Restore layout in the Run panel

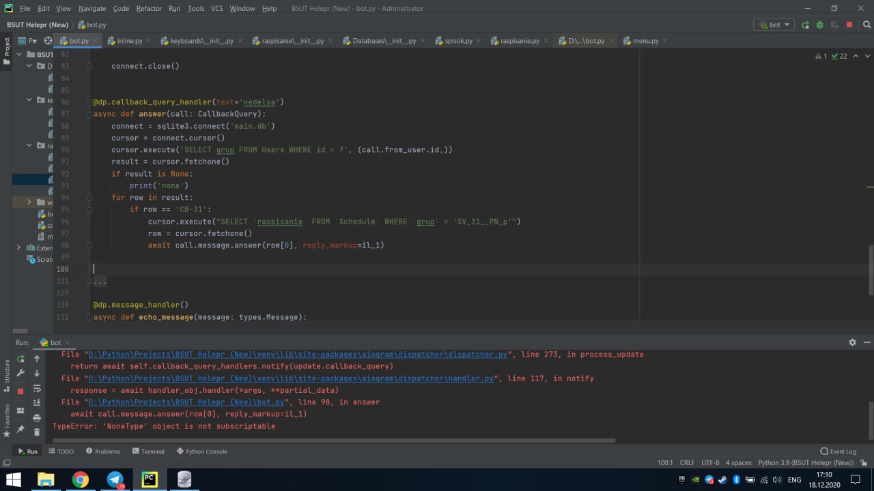pyautogui.click(x=20, y=411)
